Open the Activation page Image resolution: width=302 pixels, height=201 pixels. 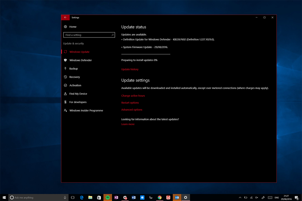point(75,85)
